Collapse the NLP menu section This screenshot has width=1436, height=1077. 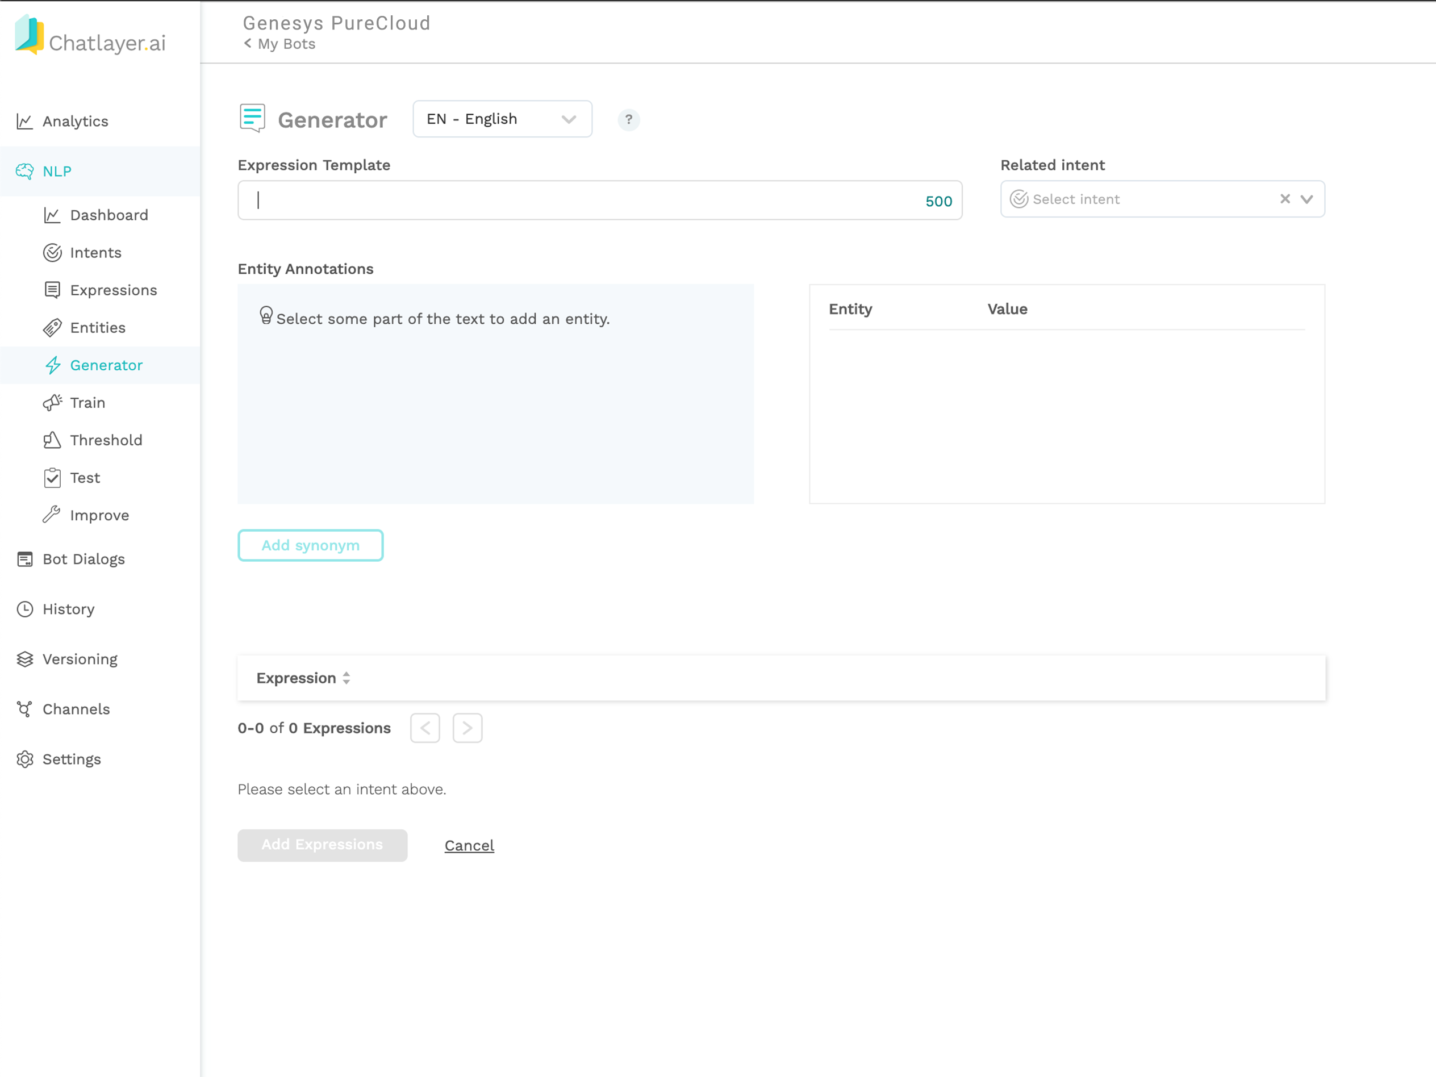coord(100,172)
